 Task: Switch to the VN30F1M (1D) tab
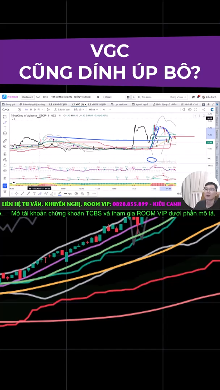97,104
